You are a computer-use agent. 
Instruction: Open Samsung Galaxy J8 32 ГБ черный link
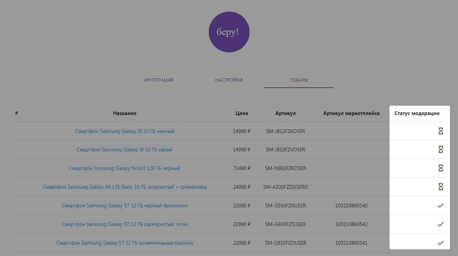coord(125,131)
